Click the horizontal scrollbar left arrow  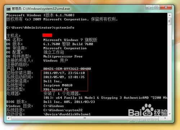point(8,118)
